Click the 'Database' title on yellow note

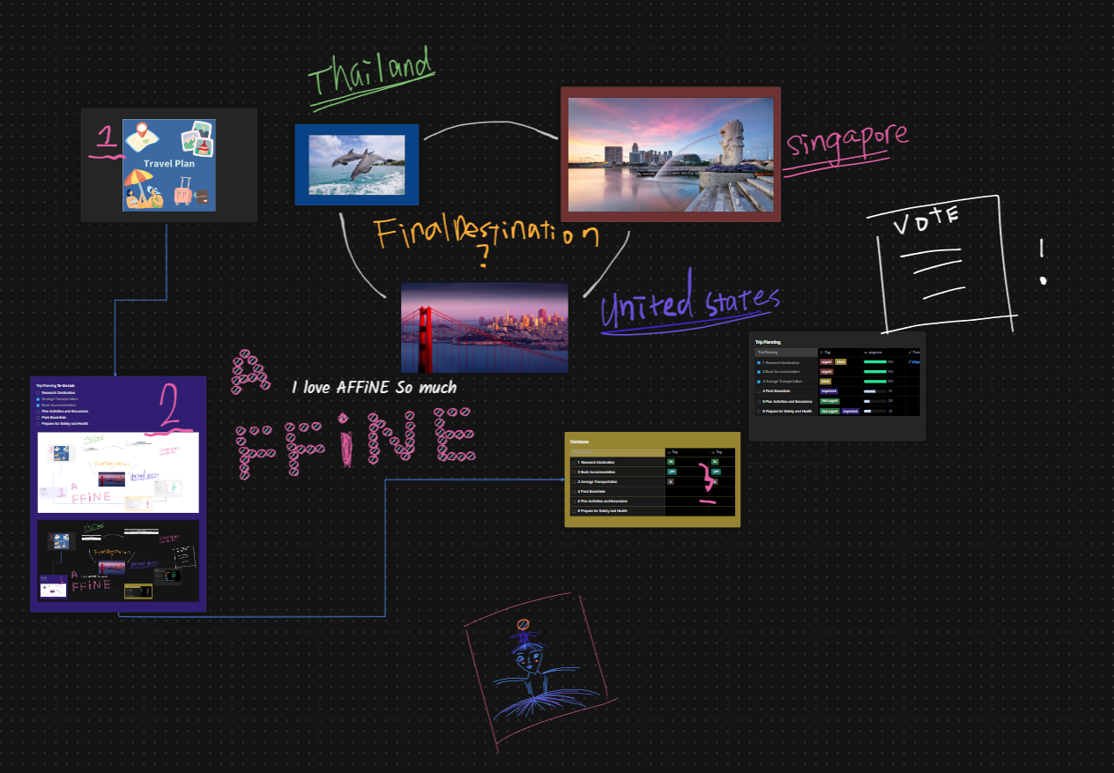(x=579, y=442)
